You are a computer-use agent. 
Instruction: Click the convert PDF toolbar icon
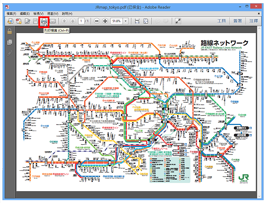point(19,21)
